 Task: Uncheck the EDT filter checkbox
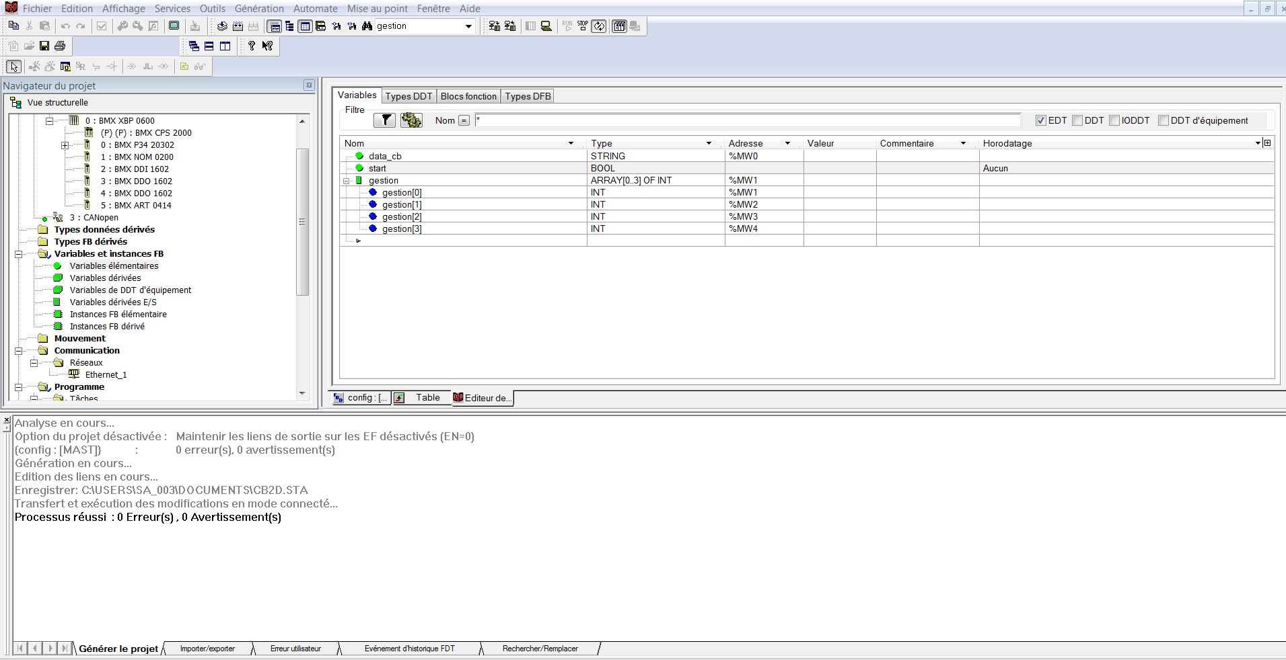point(1041,120)
